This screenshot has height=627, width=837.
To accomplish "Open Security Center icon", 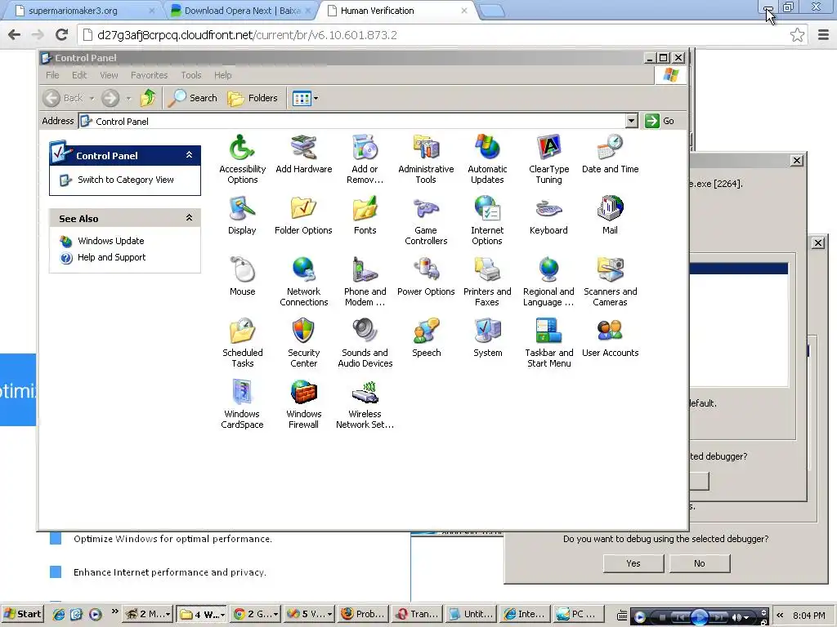I will point(304,343).
